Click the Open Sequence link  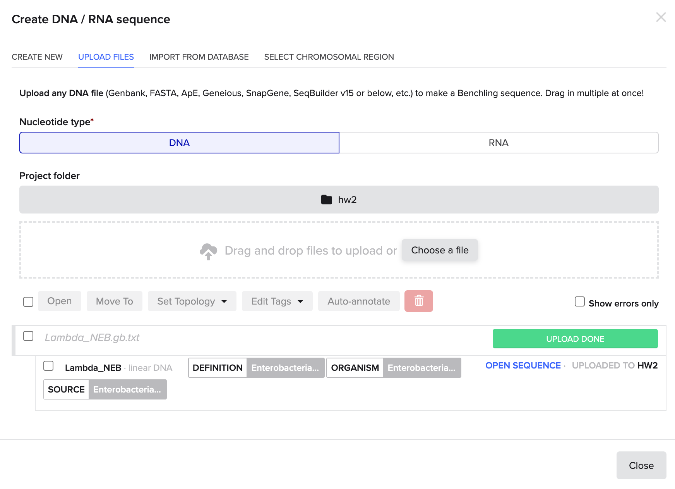coord(523,365)
